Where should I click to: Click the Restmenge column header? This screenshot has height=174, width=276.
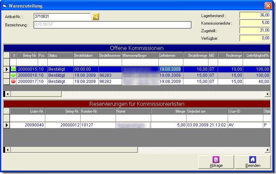(x=230, y=55)
